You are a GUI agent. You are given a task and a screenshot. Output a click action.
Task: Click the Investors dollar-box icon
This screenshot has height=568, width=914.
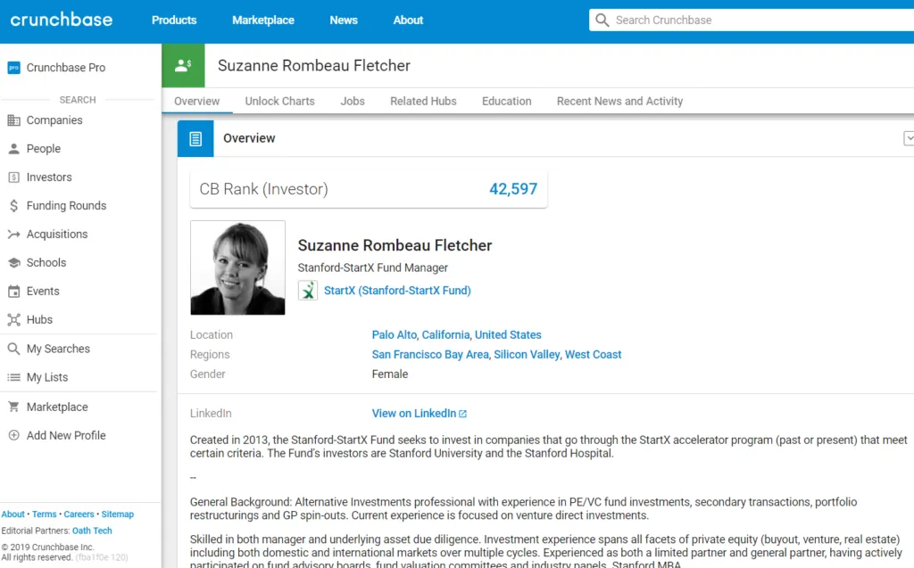13,177
